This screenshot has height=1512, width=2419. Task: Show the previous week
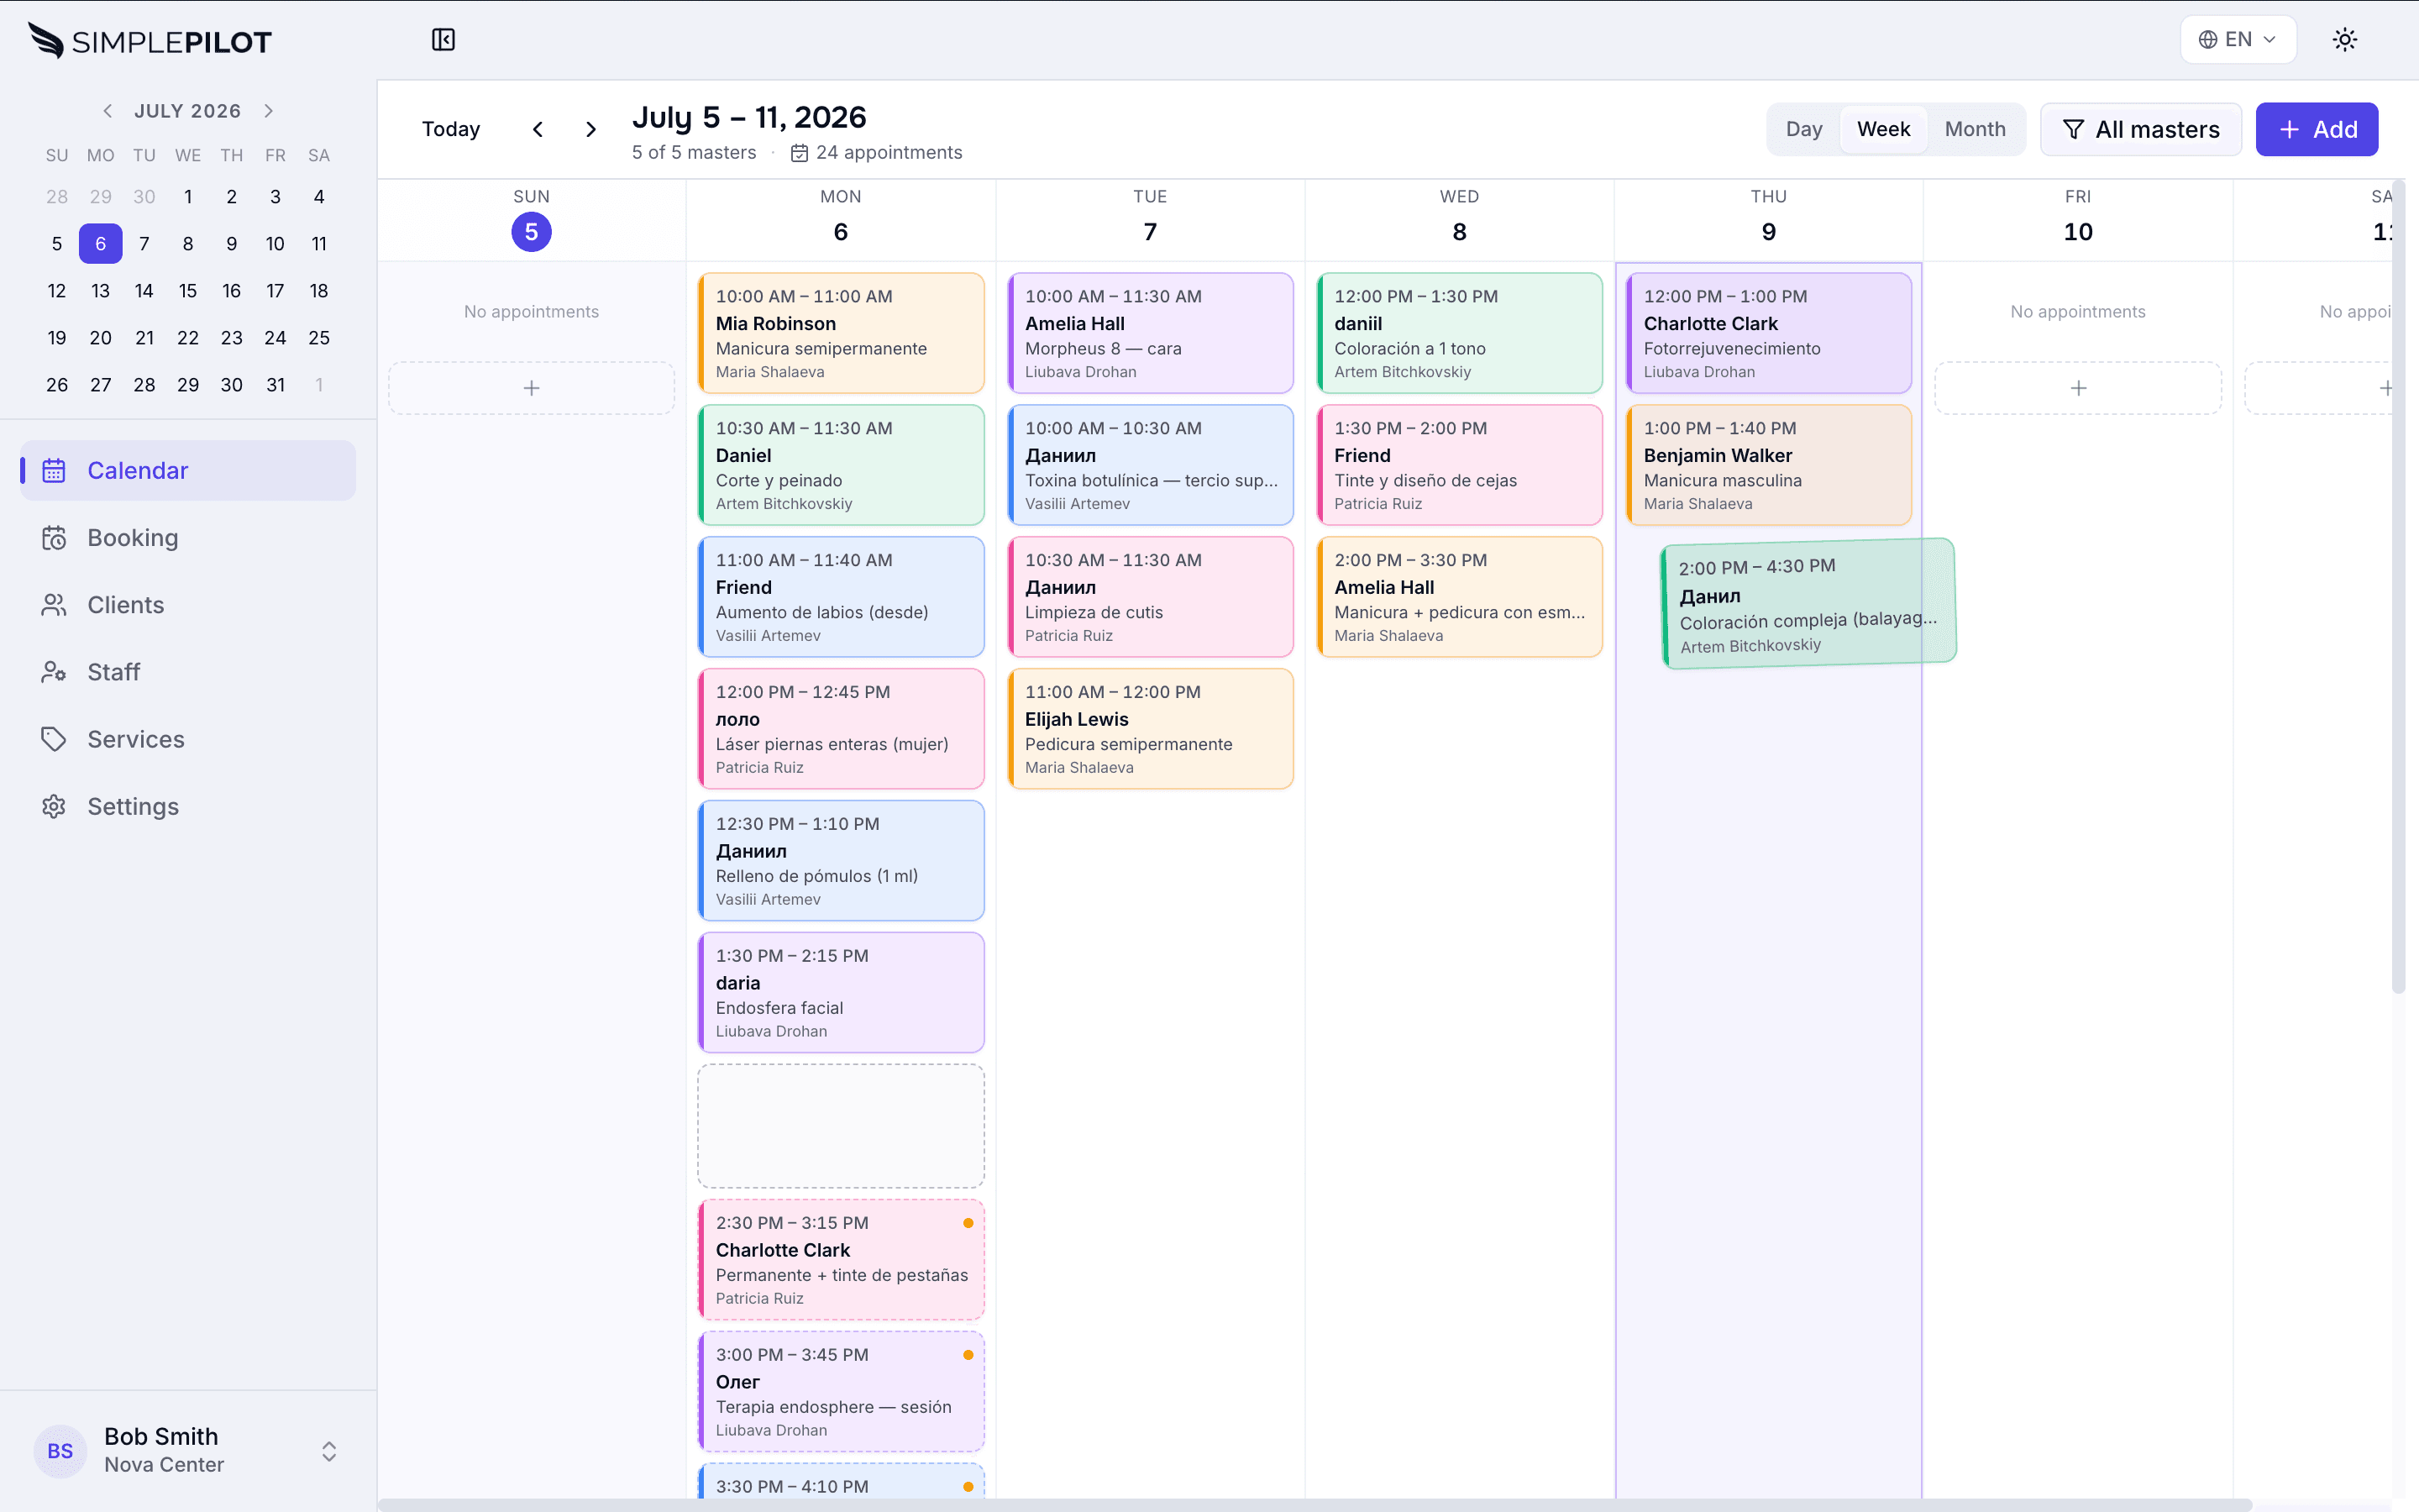(538, 129)
